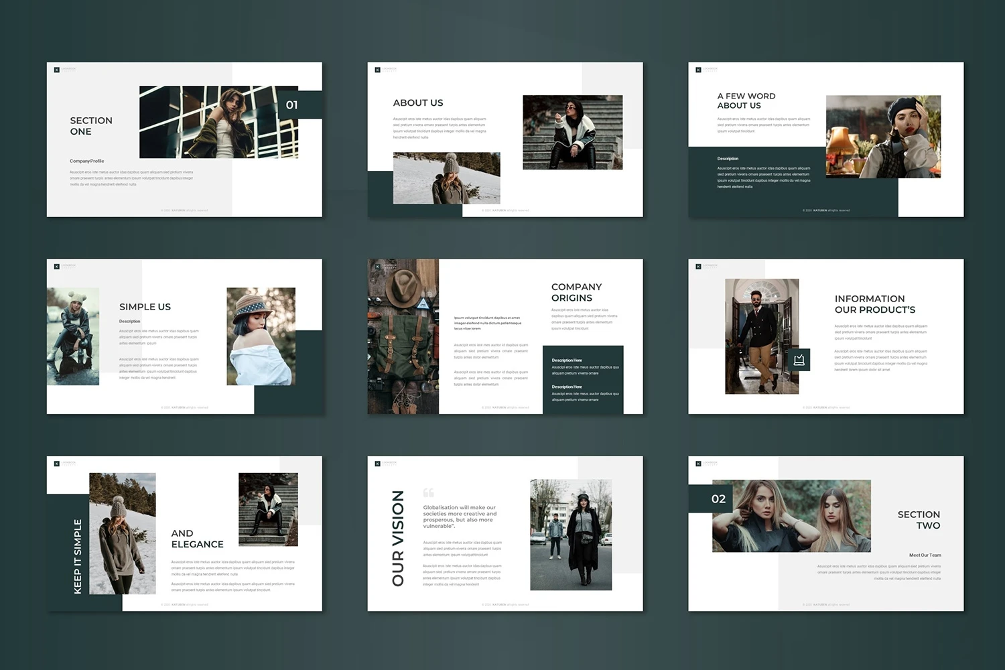1005x670 pixels.
Task: Click the K logo on Section Two slide
Action: [699, 464]
